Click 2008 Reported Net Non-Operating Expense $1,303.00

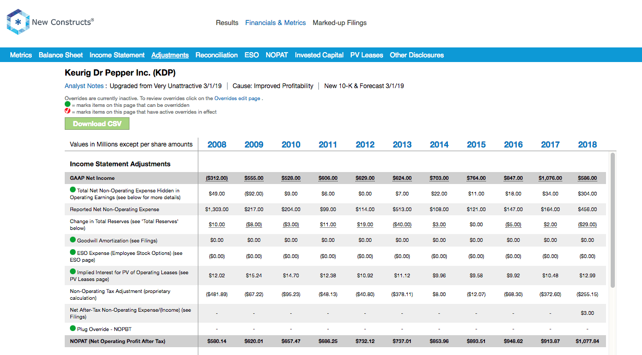217,210
